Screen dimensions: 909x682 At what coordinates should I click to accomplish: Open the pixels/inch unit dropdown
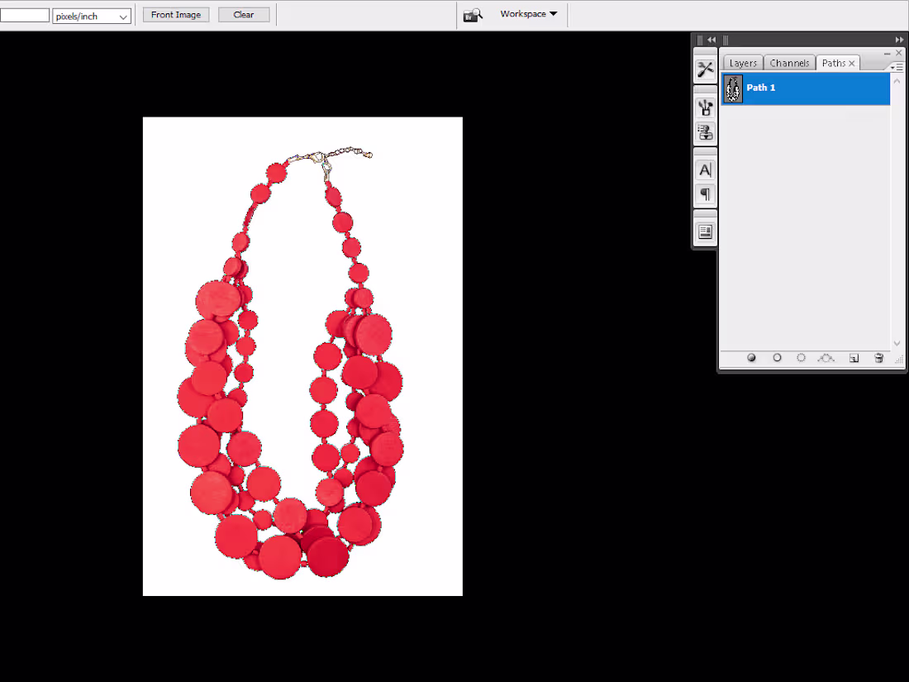tap(91, 15)
